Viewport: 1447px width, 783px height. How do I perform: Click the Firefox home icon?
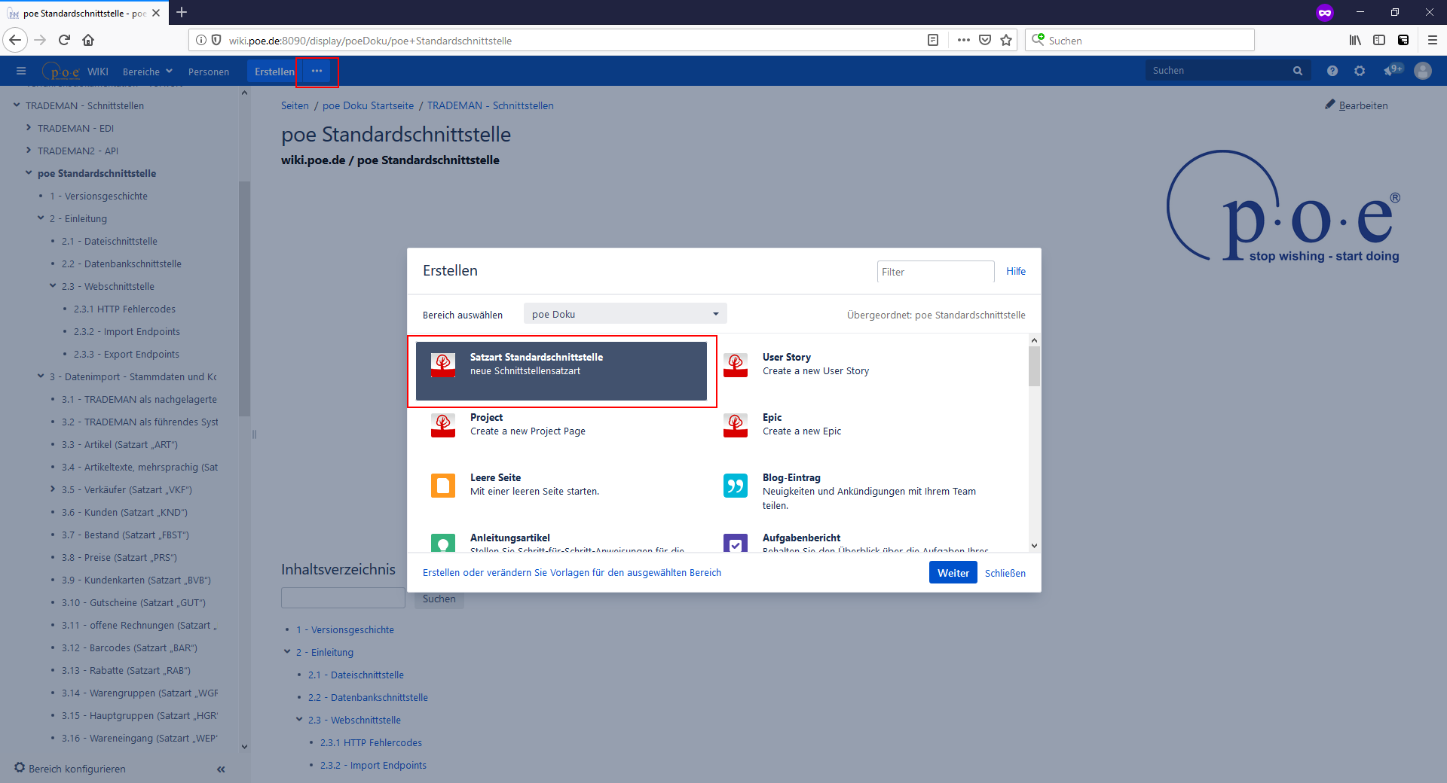88,41
